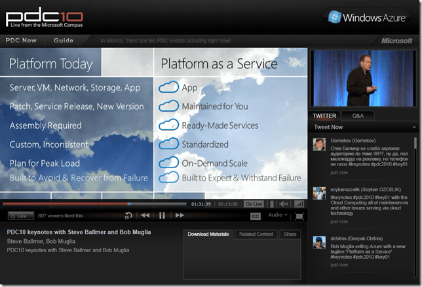Click the bookmark icon beside Go Live
Image resolution: width=422 pixels, height=287 pixels.
click(x=272, y=204)
